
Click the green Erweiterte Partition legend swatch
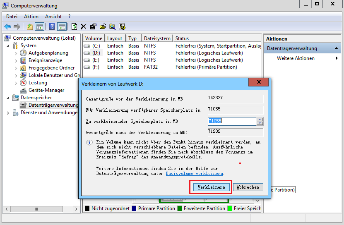point(180,208)
